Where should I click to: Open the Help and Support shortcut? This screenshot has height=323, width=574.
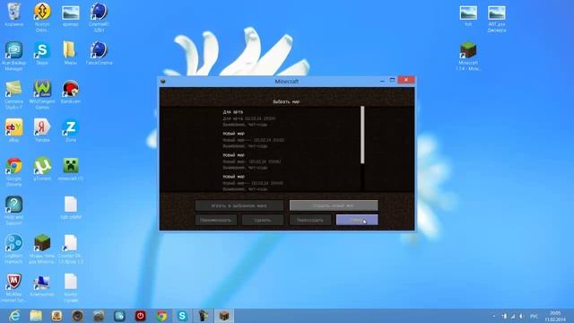14,210
